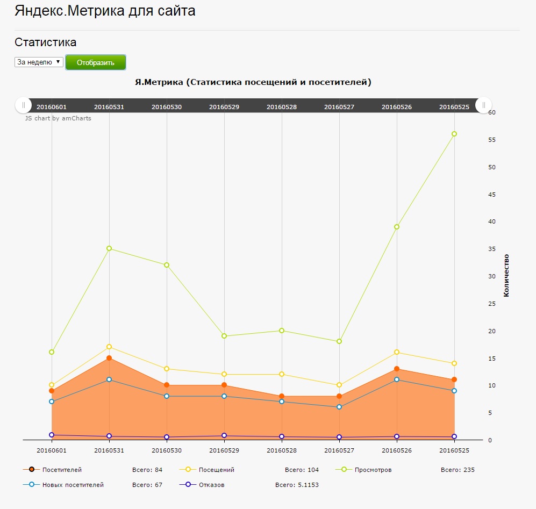This screenshot has height=509, width=536.
Task: Grab the right chart scrollbar handle
Action: point(483,105)
